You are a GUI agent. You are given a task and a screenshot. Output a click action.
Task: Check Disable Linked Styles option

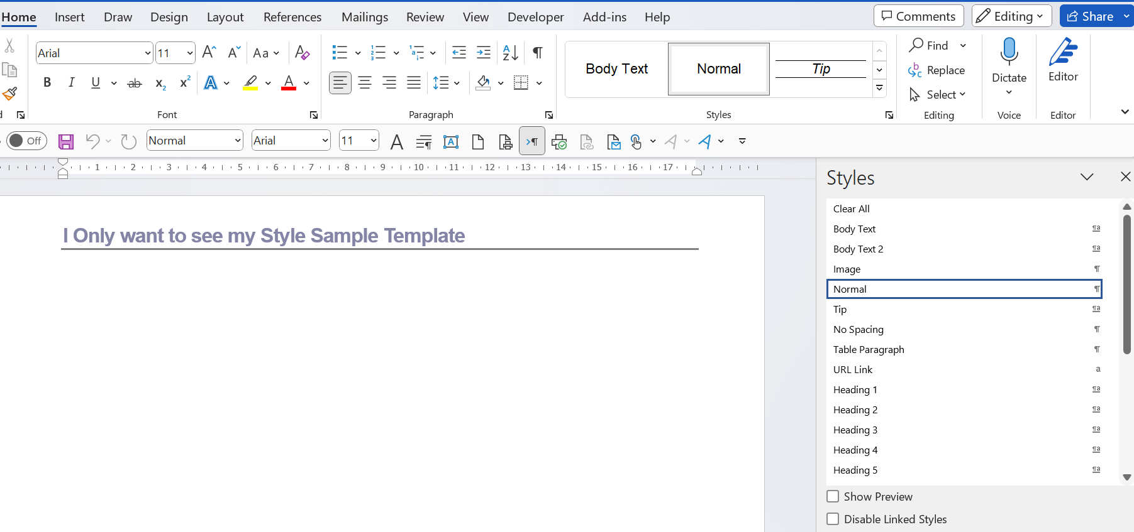coord(833,519)
